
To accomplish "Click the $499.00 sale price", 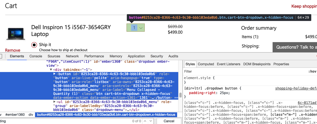I will point(175,32).
